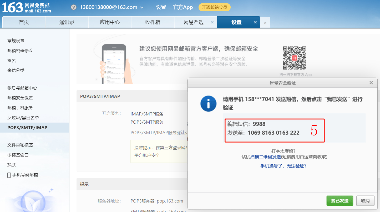Click POP3/SMTP服务 label
The width and height of the screenshot is (380, 212).
[147, 122]
